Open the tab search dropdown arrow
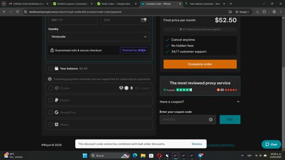 point(4,4)
